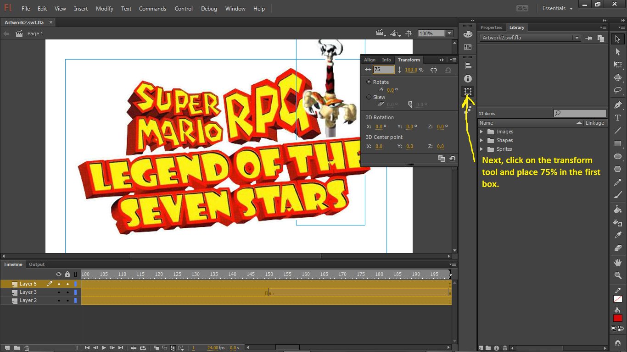Click Remove Transform icon in Transform panel
Viewport: 627px width, 352px height.
pyautogui.click(x=453, y=159)
